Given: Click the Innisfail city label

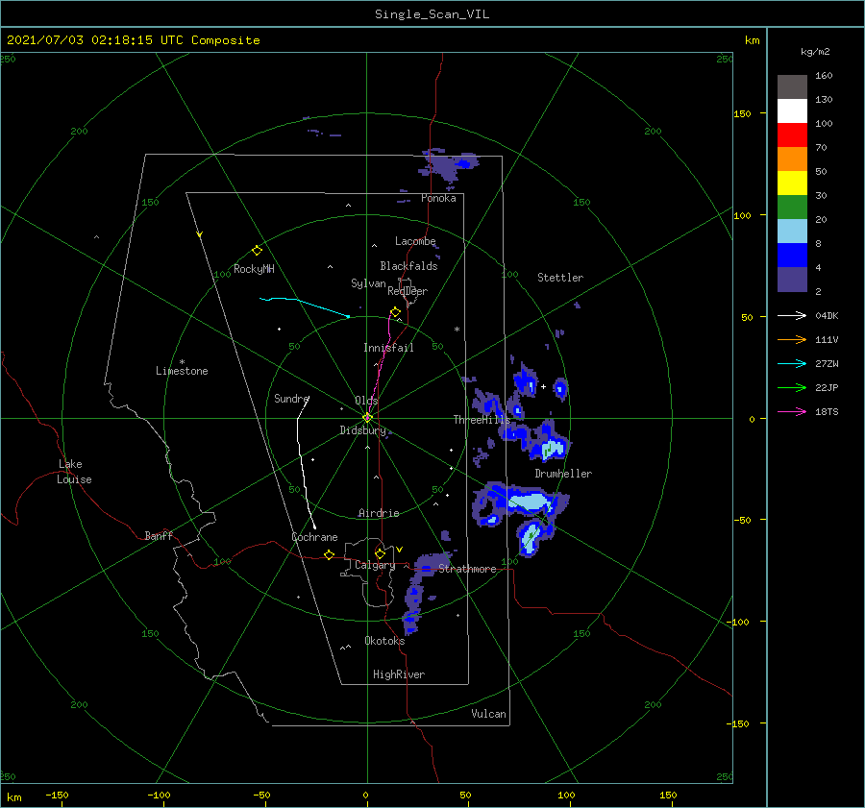Looking at the screenshot, I should (x=388, y=348).
